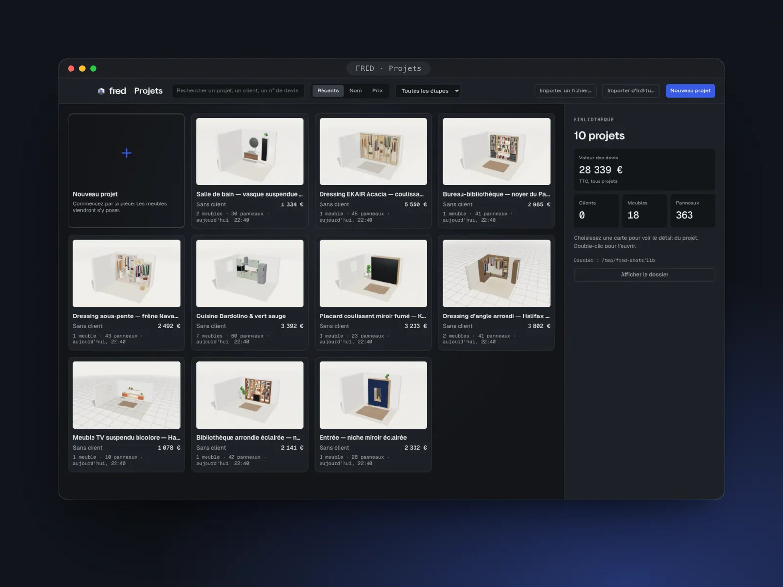Click price 2 332 € on Entrée card
783x587 pixels.
pyautogui.click(x=415, y=448)
